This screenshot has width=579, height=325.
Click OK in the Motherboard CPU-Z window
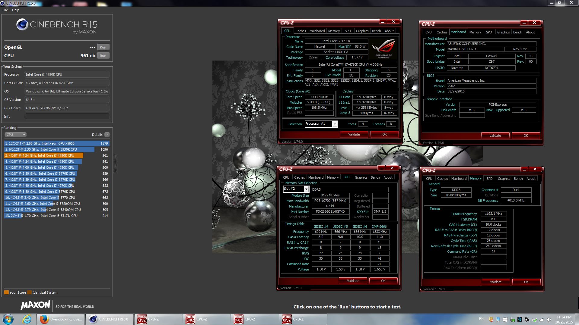526,136
